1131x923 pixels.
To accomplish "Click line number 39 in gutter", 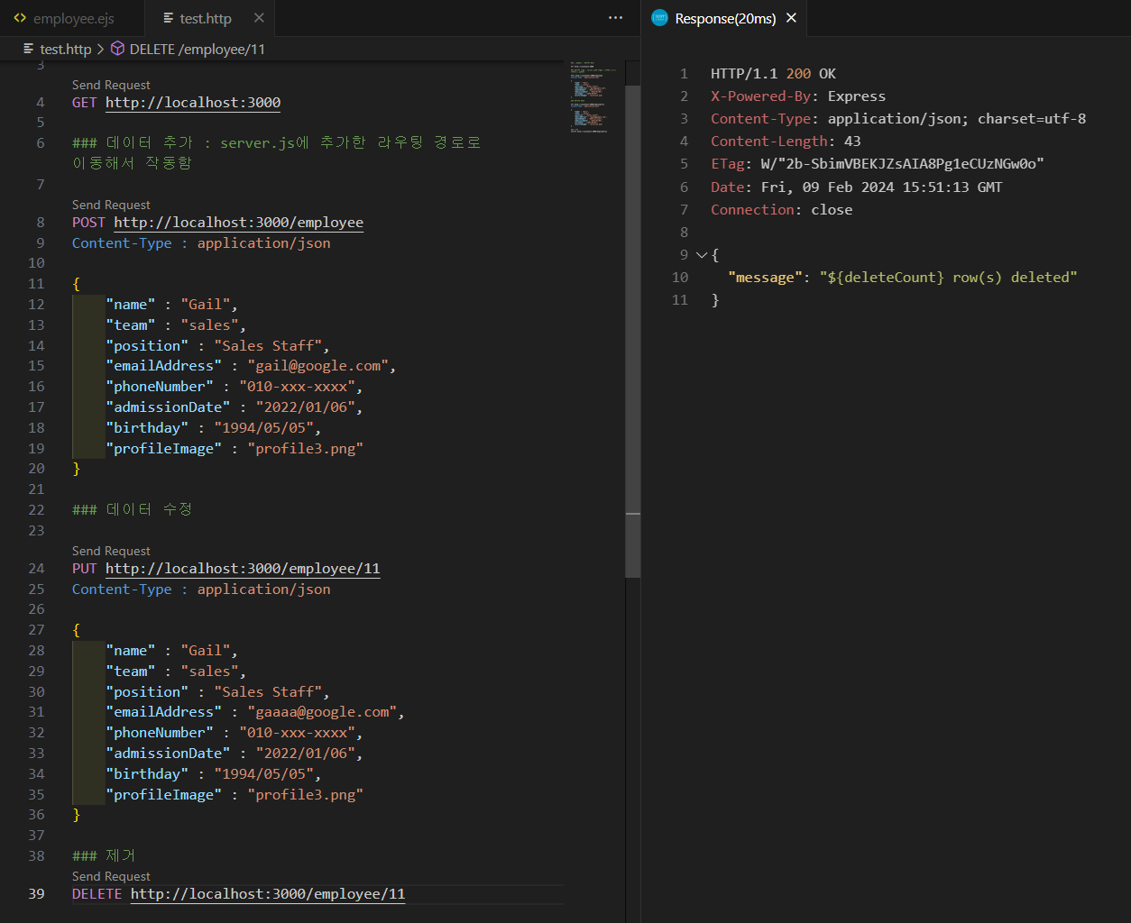I will (x=36, y=894).
